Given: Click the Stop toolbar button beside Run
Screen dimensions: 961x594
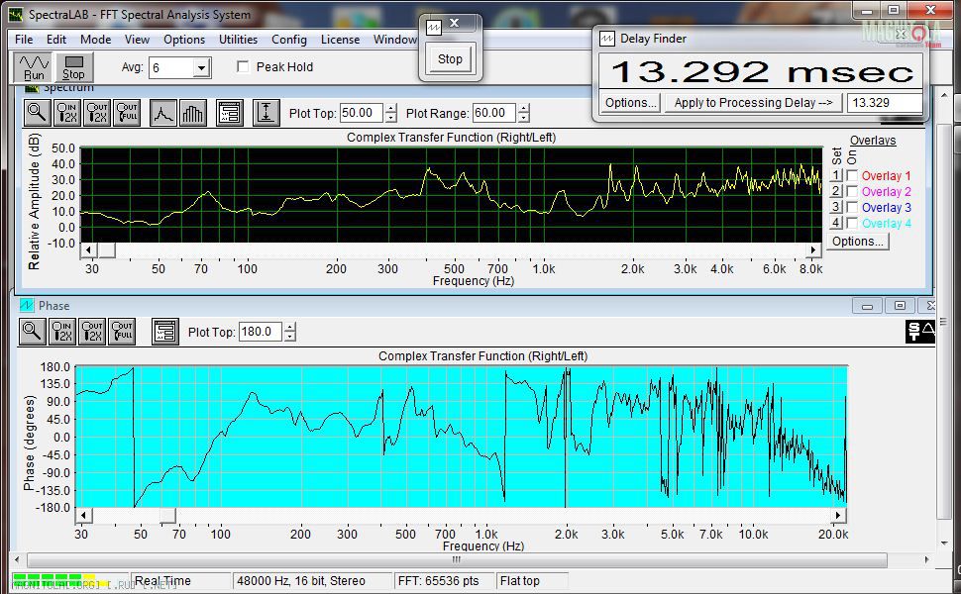Looking at the screenshot, I should [73, 66].
